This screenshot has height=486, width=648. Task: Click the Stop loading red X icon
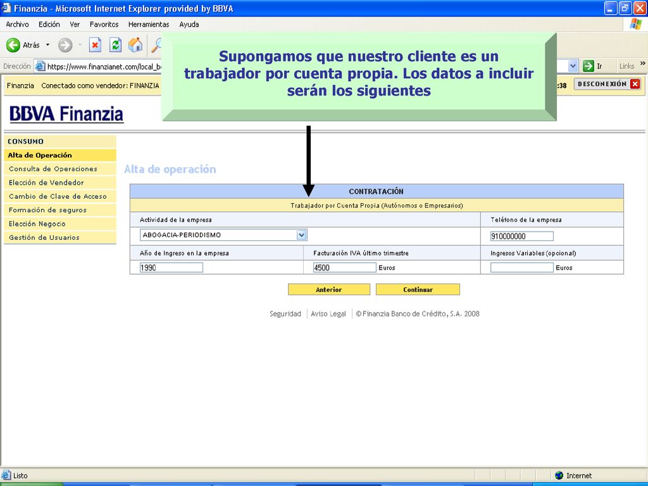pyautogui.click(x=96, y=45)
